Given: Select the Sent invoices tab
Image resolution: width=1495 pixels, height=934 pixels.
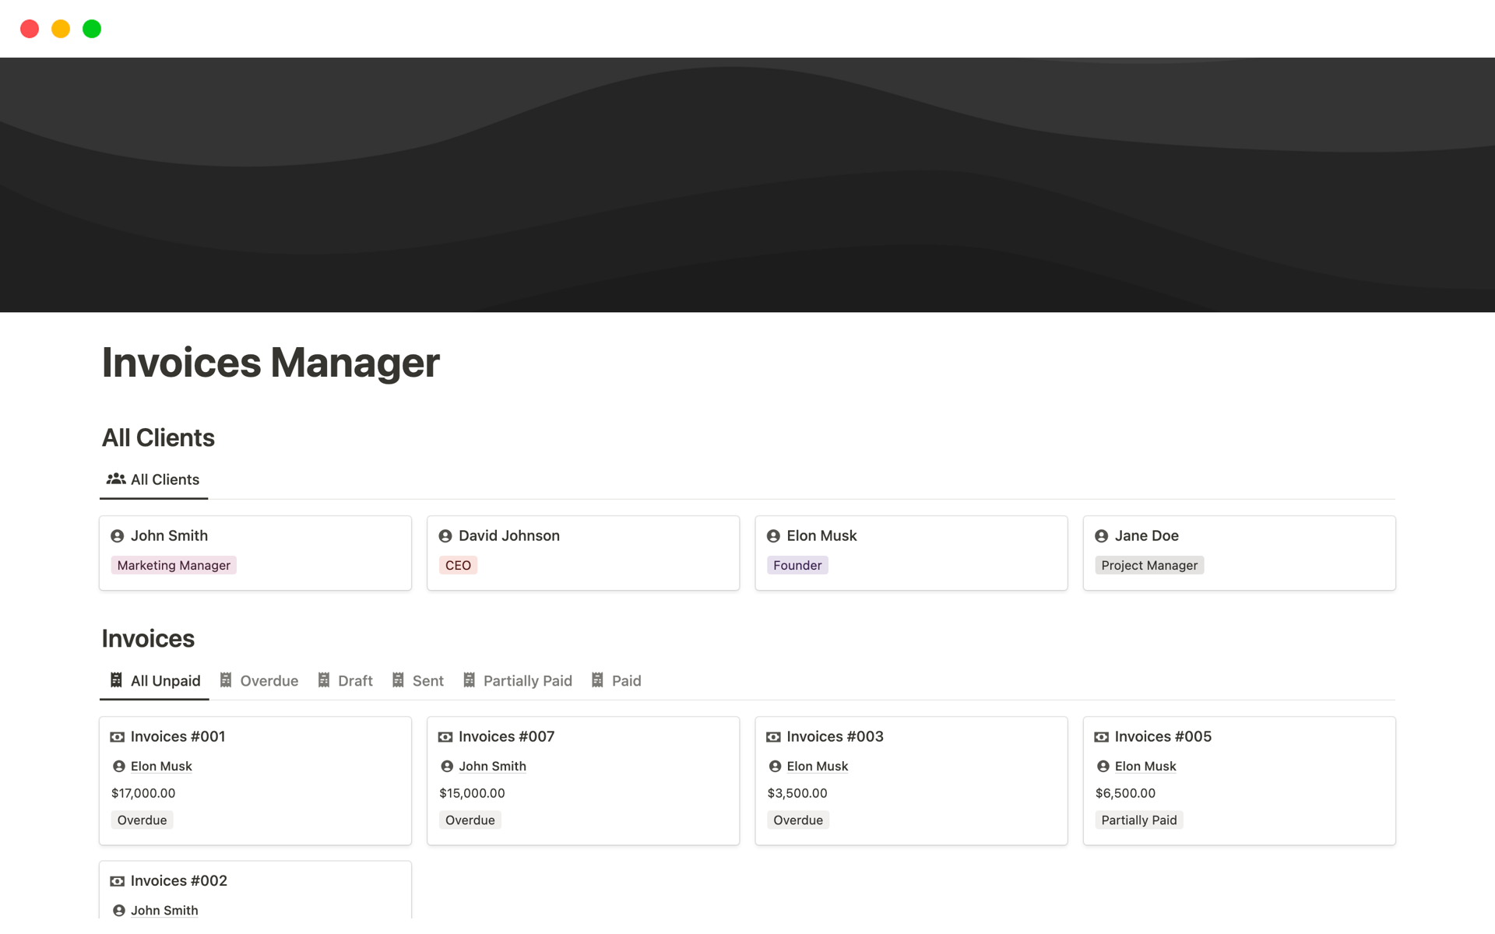Looking at the screenshot, I should tap(428, 680).
